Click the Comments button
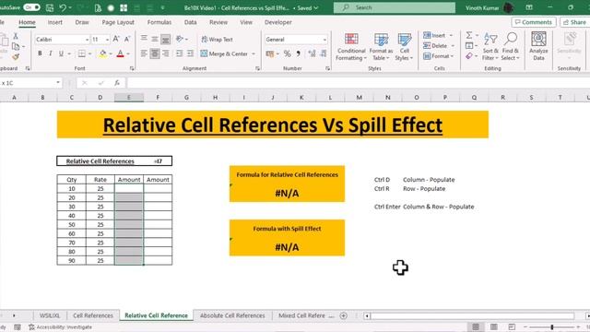 tap(534, 22)
